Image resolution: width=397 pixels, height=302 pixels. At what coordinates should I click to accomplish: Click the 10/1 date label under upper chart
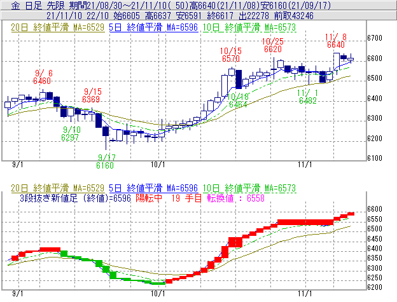[x=158, y=165]
